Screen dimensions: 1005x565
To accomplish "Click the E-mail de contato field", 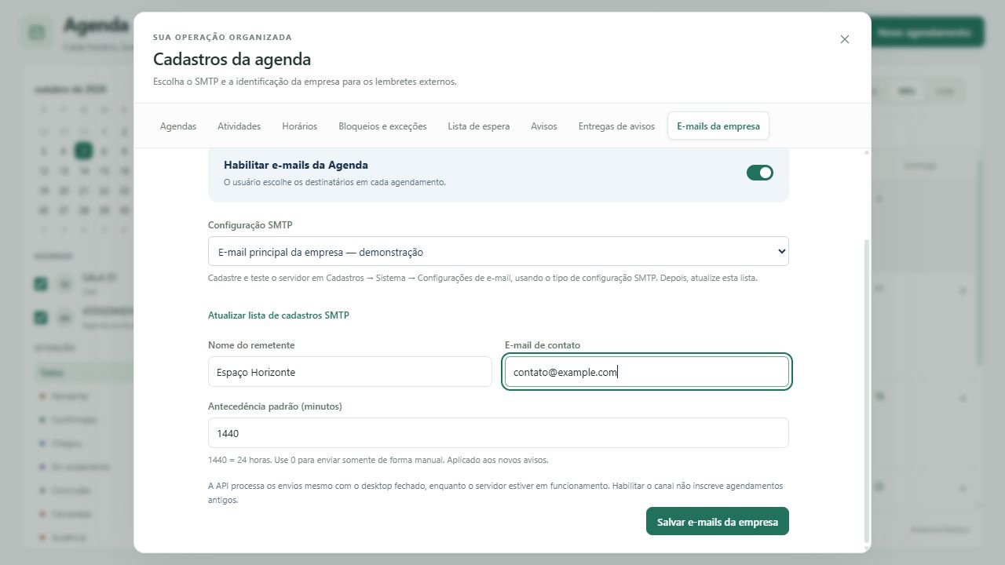I will tap(647, 372).
